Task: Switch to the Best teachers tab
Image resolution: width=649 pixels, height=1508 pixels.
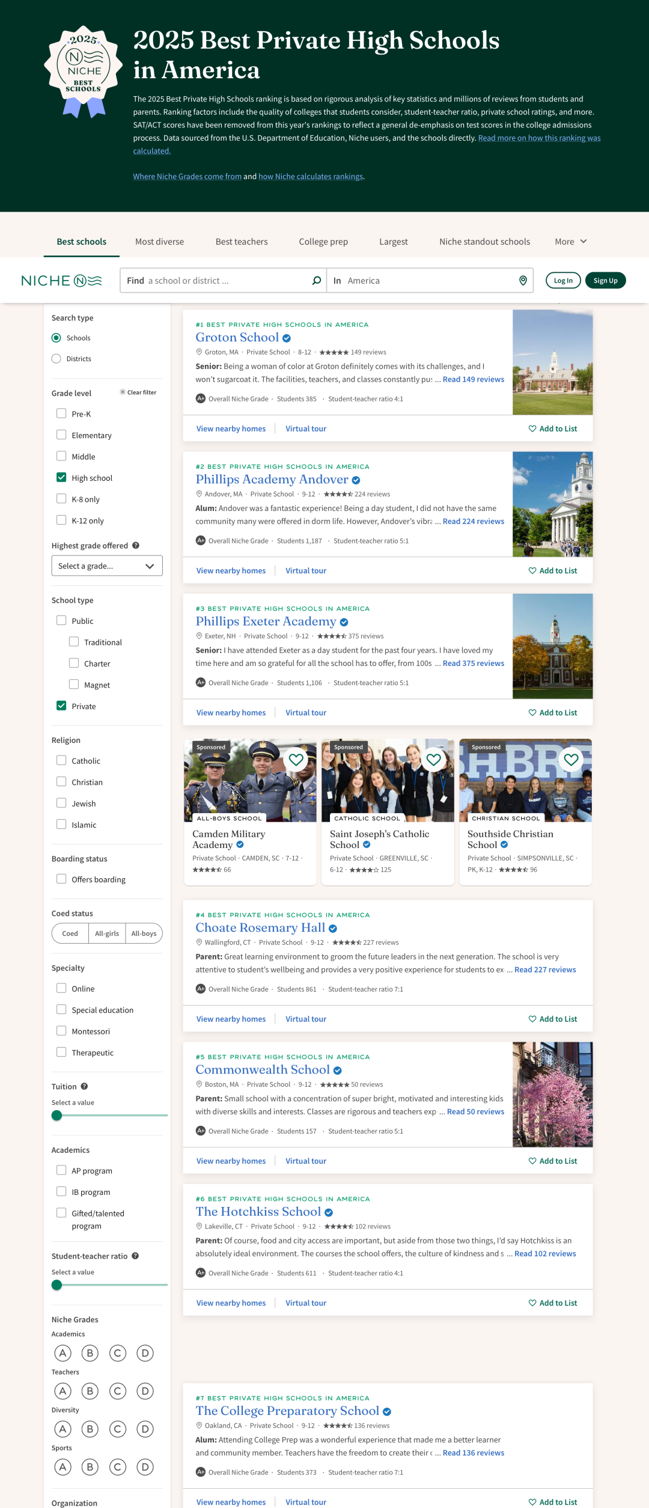Action: pyautogui.click(x=242, y=242)
